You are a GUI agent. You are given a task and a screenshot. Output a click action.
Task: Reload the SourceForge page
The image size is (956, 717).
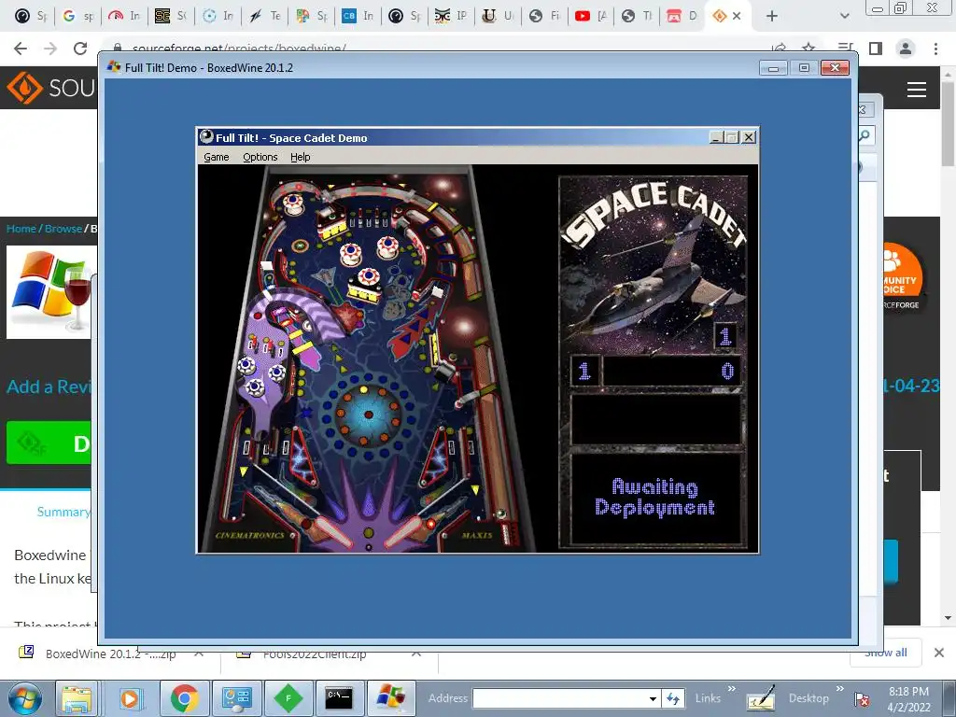80,49
